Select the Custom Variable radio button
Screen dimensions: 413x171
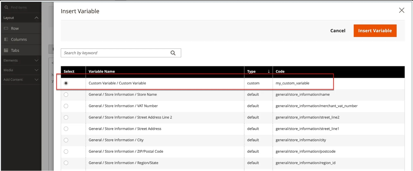[66, 83]
